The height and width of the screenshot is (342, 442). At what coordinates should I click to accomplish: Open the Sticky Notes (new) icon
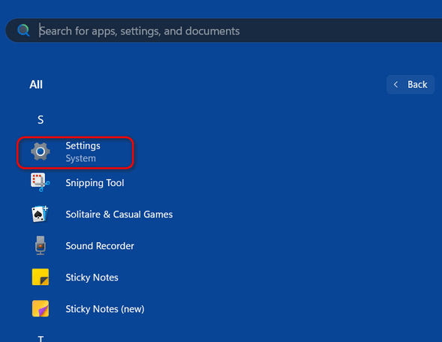click(x=41, y=308)
